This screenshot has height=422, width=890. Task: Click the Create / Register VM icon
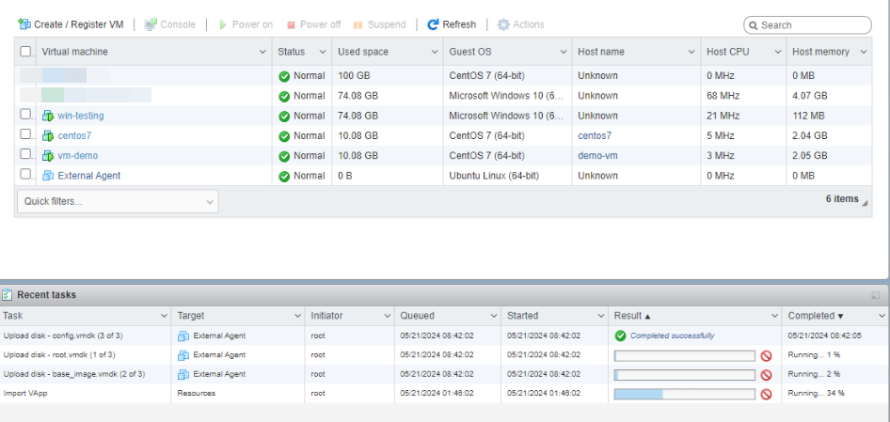click(24, 24)
